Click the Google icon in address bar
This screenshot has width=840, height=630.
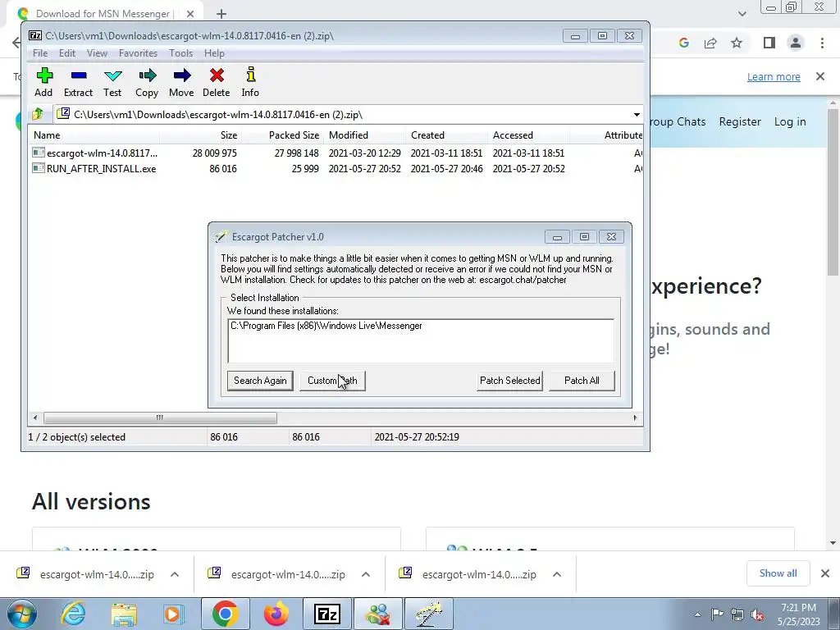pos(683,43)
